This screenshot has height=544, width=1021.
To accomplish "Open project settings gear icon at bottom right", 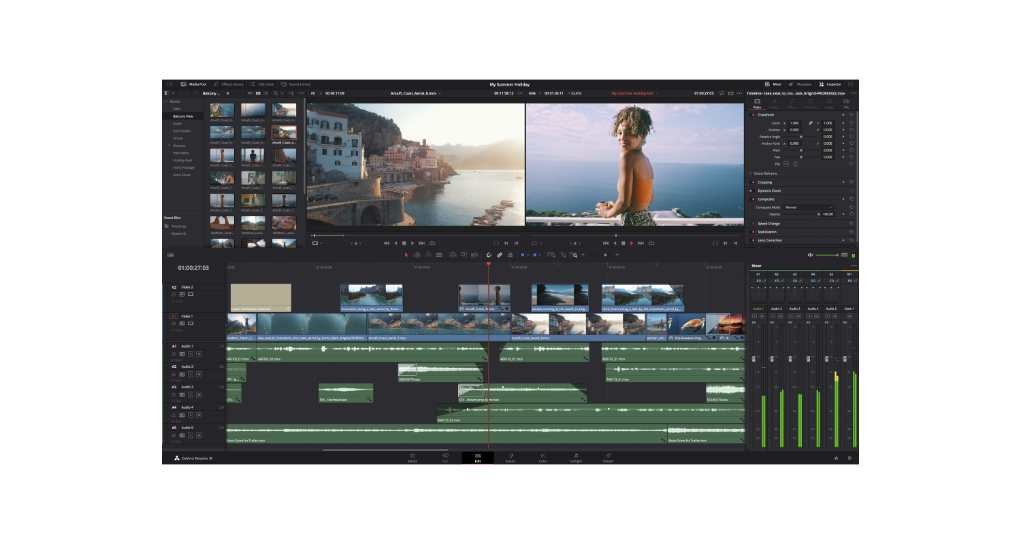I will 849,458.
